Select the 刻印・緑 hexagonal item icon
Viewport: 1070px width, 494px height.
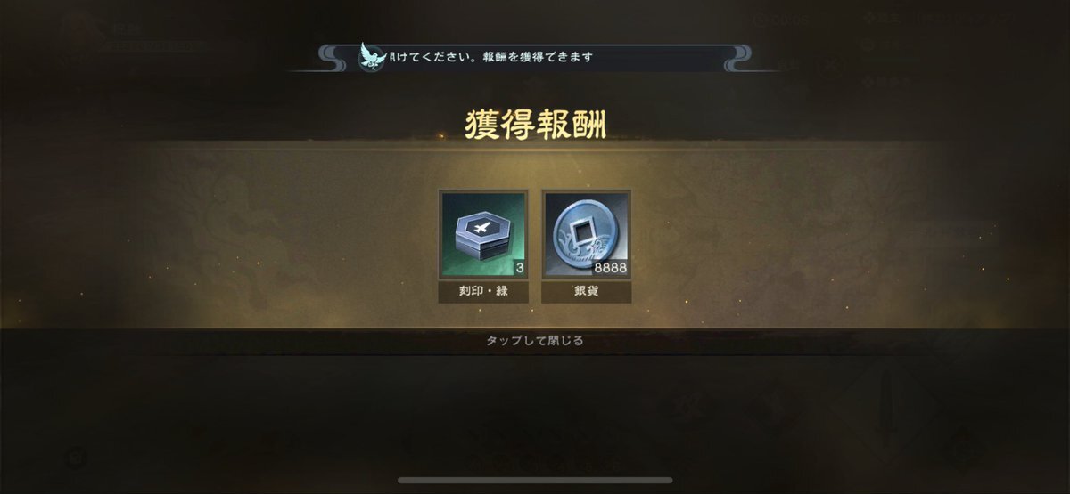click(x=483, y=235)
